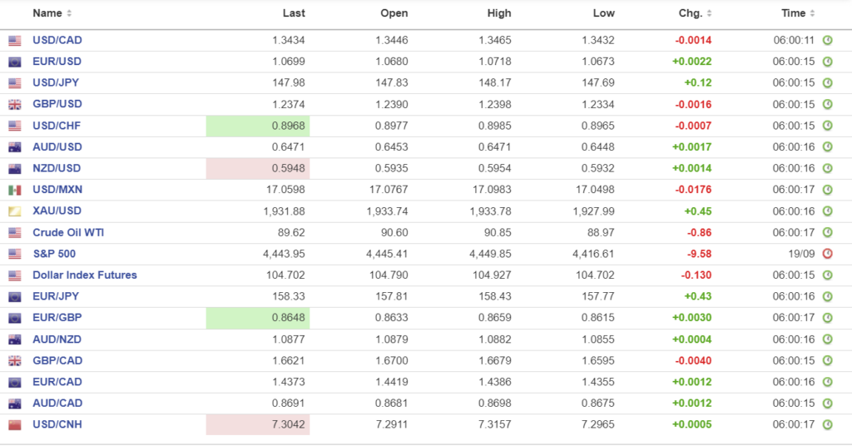Click the Last column header
852x446 pixels.
293,13
